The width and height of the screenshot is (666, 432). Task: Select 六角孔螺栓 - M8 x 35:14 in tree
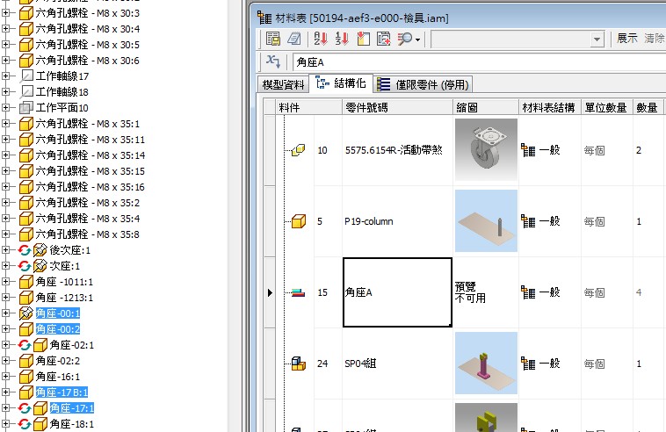pos(90,155)
